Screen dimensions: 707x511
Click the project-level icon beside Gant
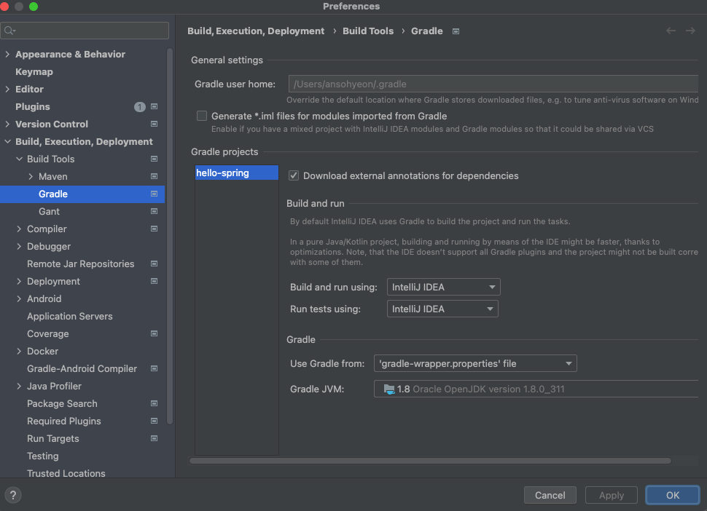point(155,211)
